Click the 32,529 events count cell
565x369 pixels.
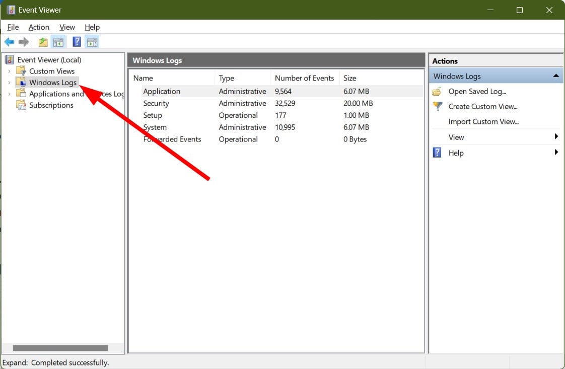pos(285,103)
